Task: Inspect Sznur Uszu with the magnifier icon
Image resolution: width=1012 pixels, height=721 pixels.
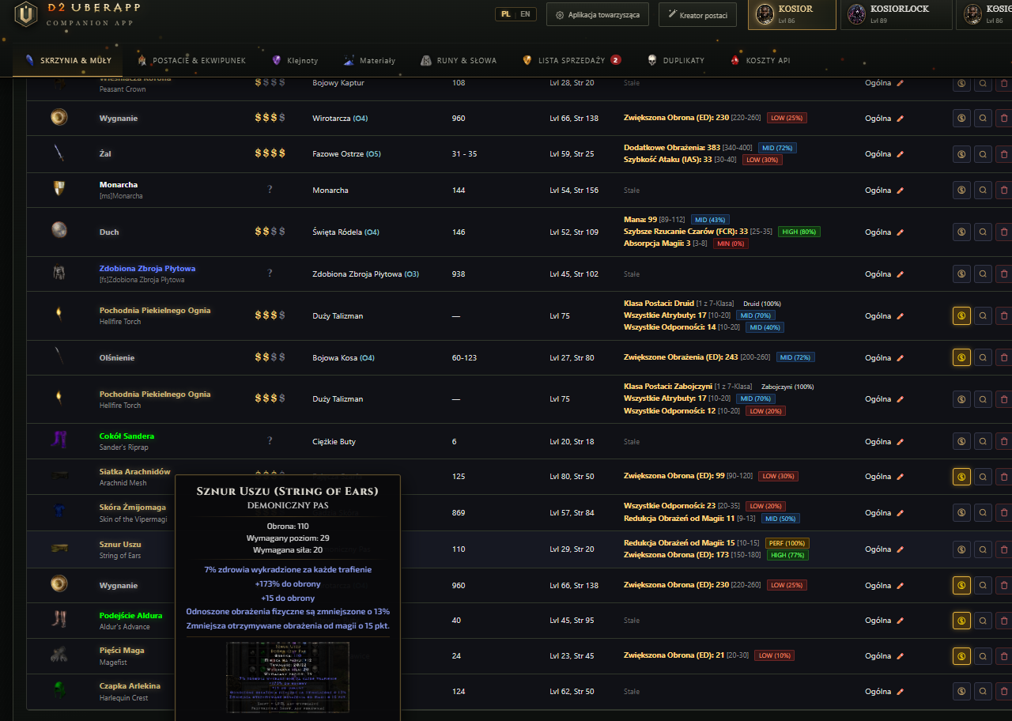Action: tap(983, 549)
